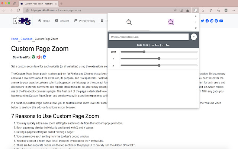Viewport: 238px width, 149px height.
Task: Click the Download breadcrumb link
Action: [x=26, y=39]
